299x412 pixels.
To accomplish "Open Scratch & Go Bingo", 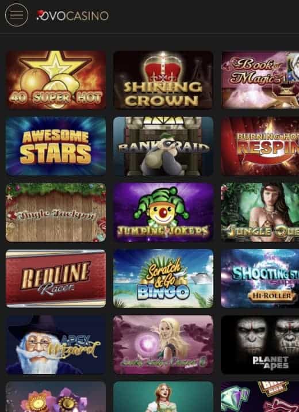I will 163,279.
